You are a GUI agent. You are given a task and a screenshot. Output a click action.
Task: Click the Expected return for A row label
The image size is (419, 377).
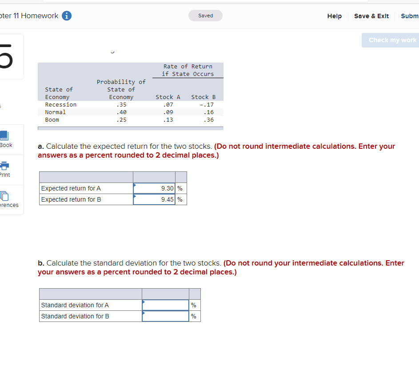[71, 188]
